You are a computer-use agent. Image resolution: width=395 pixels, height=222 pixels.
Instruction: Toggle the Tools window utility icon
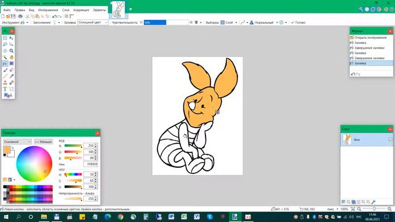tap(361, 9)
